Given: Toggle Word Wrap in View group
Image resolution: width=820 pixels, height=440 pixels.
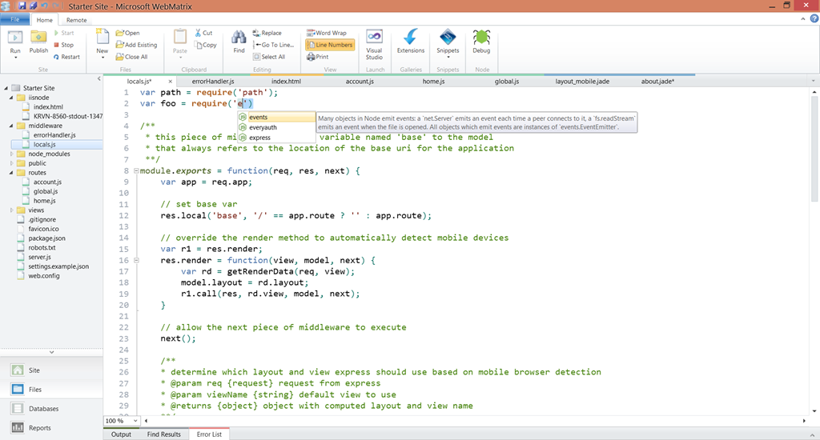Looking at the screenshot, I should pyautogui.click(x=326, y=33).
